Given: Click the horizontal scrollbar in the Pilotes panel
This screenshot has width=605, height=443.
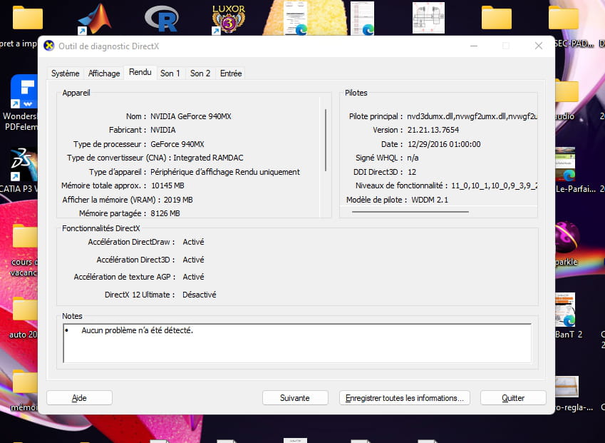Looking at the screenshot, I should [x=410, y=212].
